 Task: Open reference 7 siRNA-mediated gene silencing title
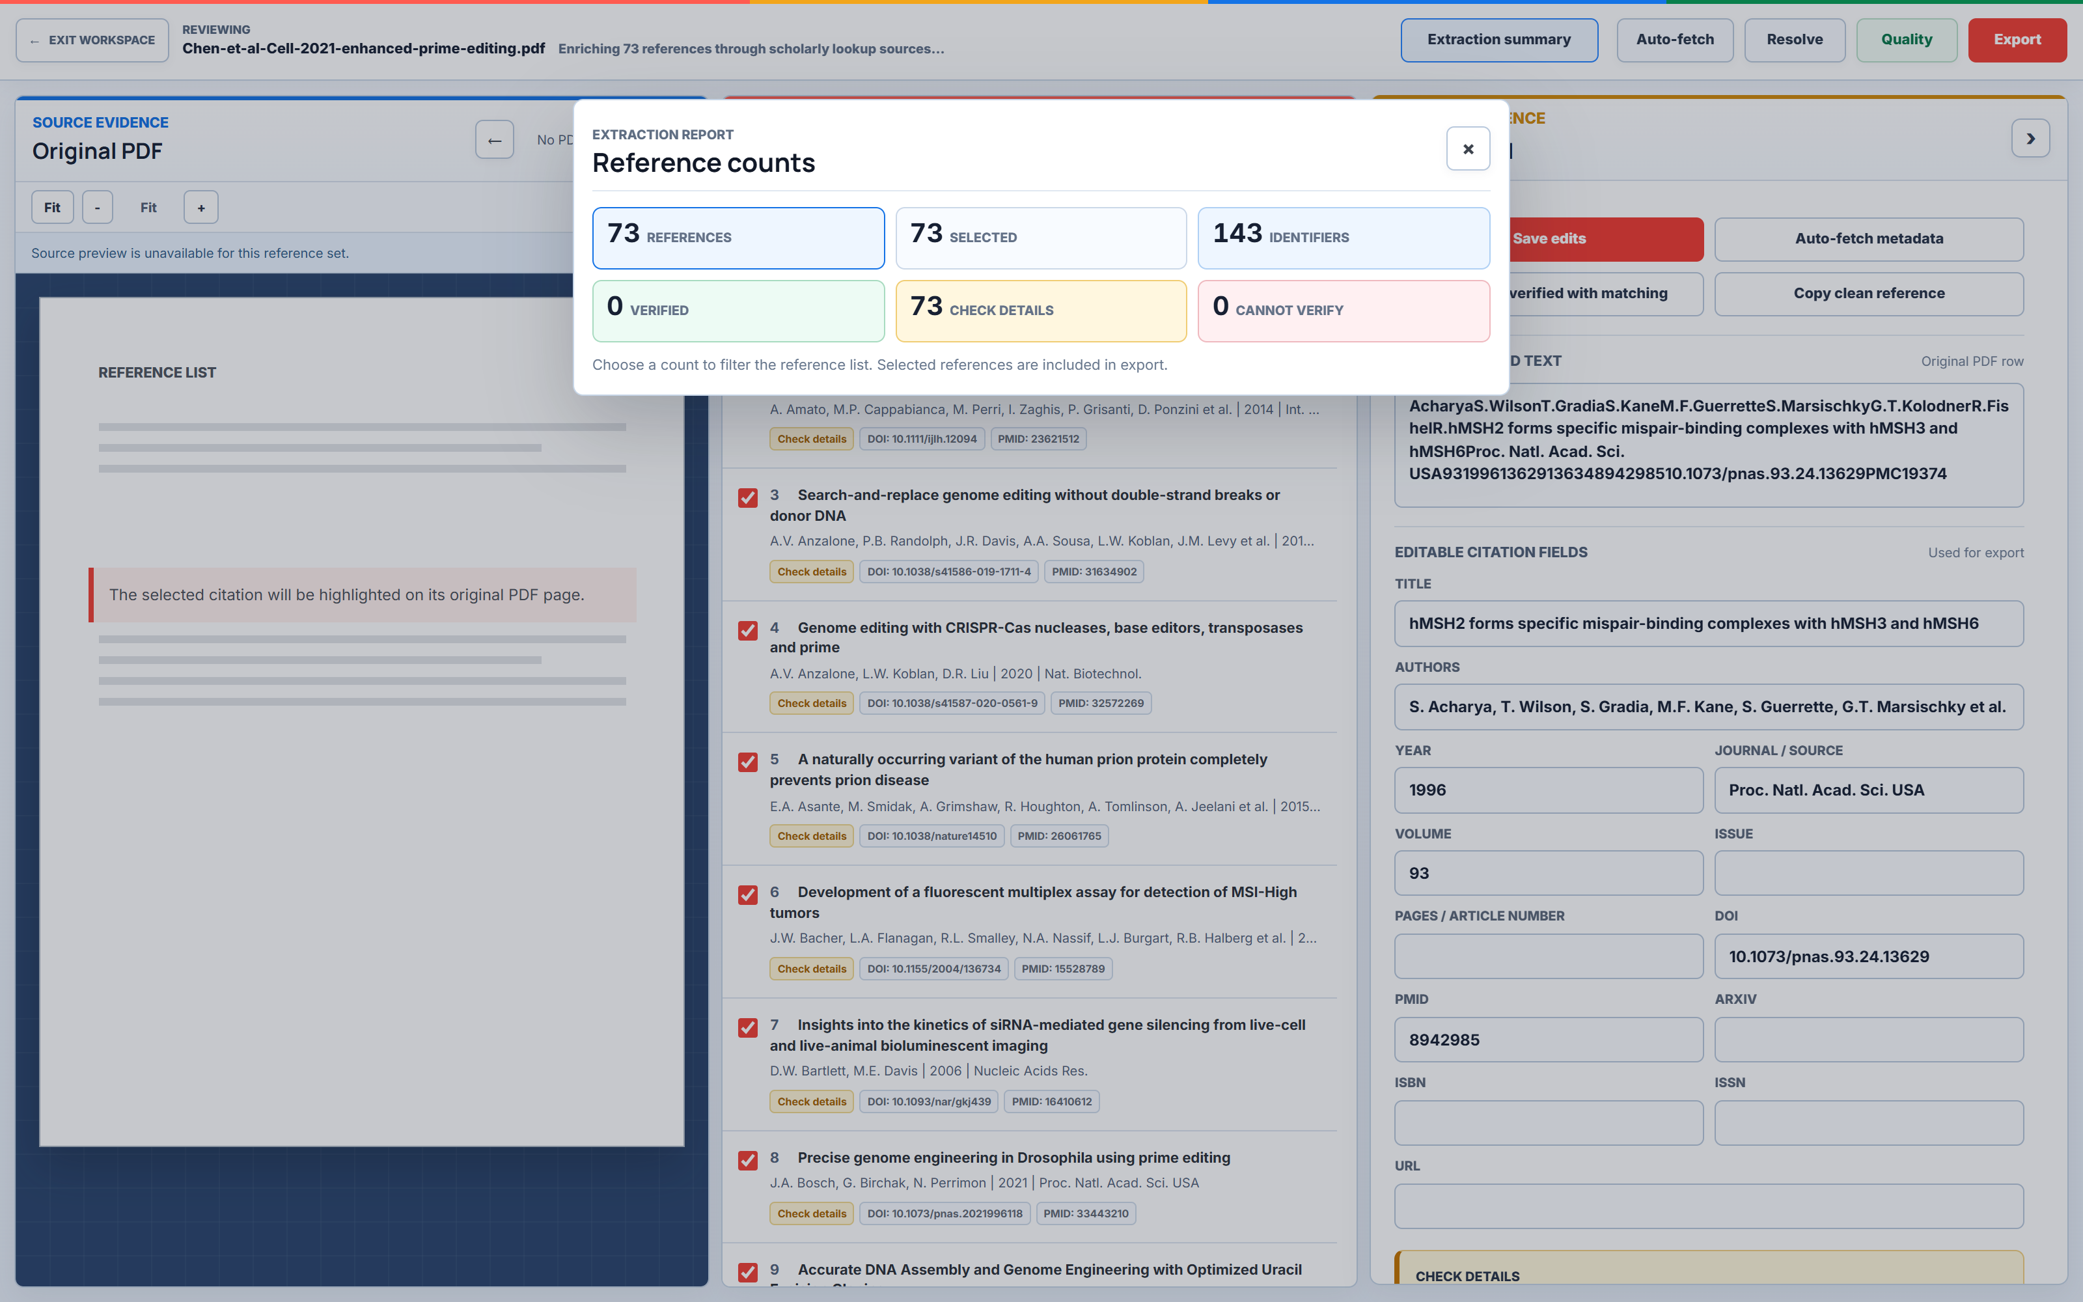tap(1037, 1035)
